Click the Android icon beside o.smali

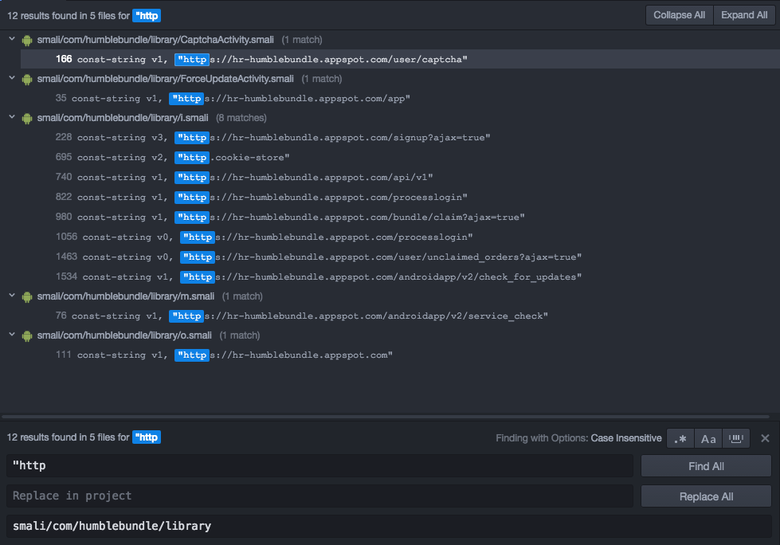pos(26,335)
